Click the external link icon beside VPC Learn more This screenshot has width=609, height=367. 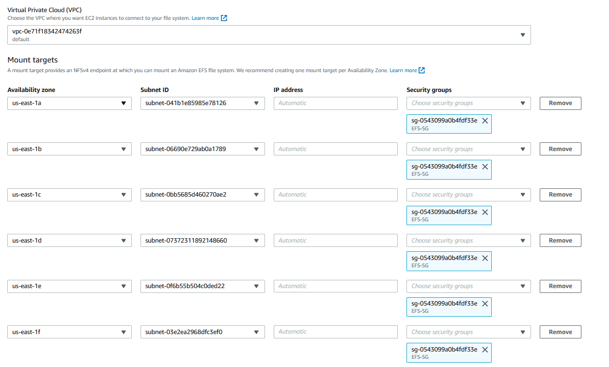click(223, 17)
